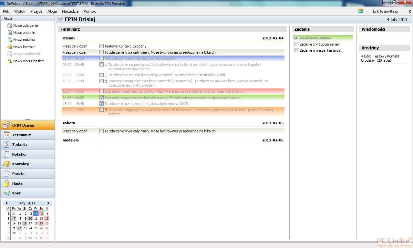413x248 pixels.
Task: Click the Nowy kontakt icon
Action: 10,47
